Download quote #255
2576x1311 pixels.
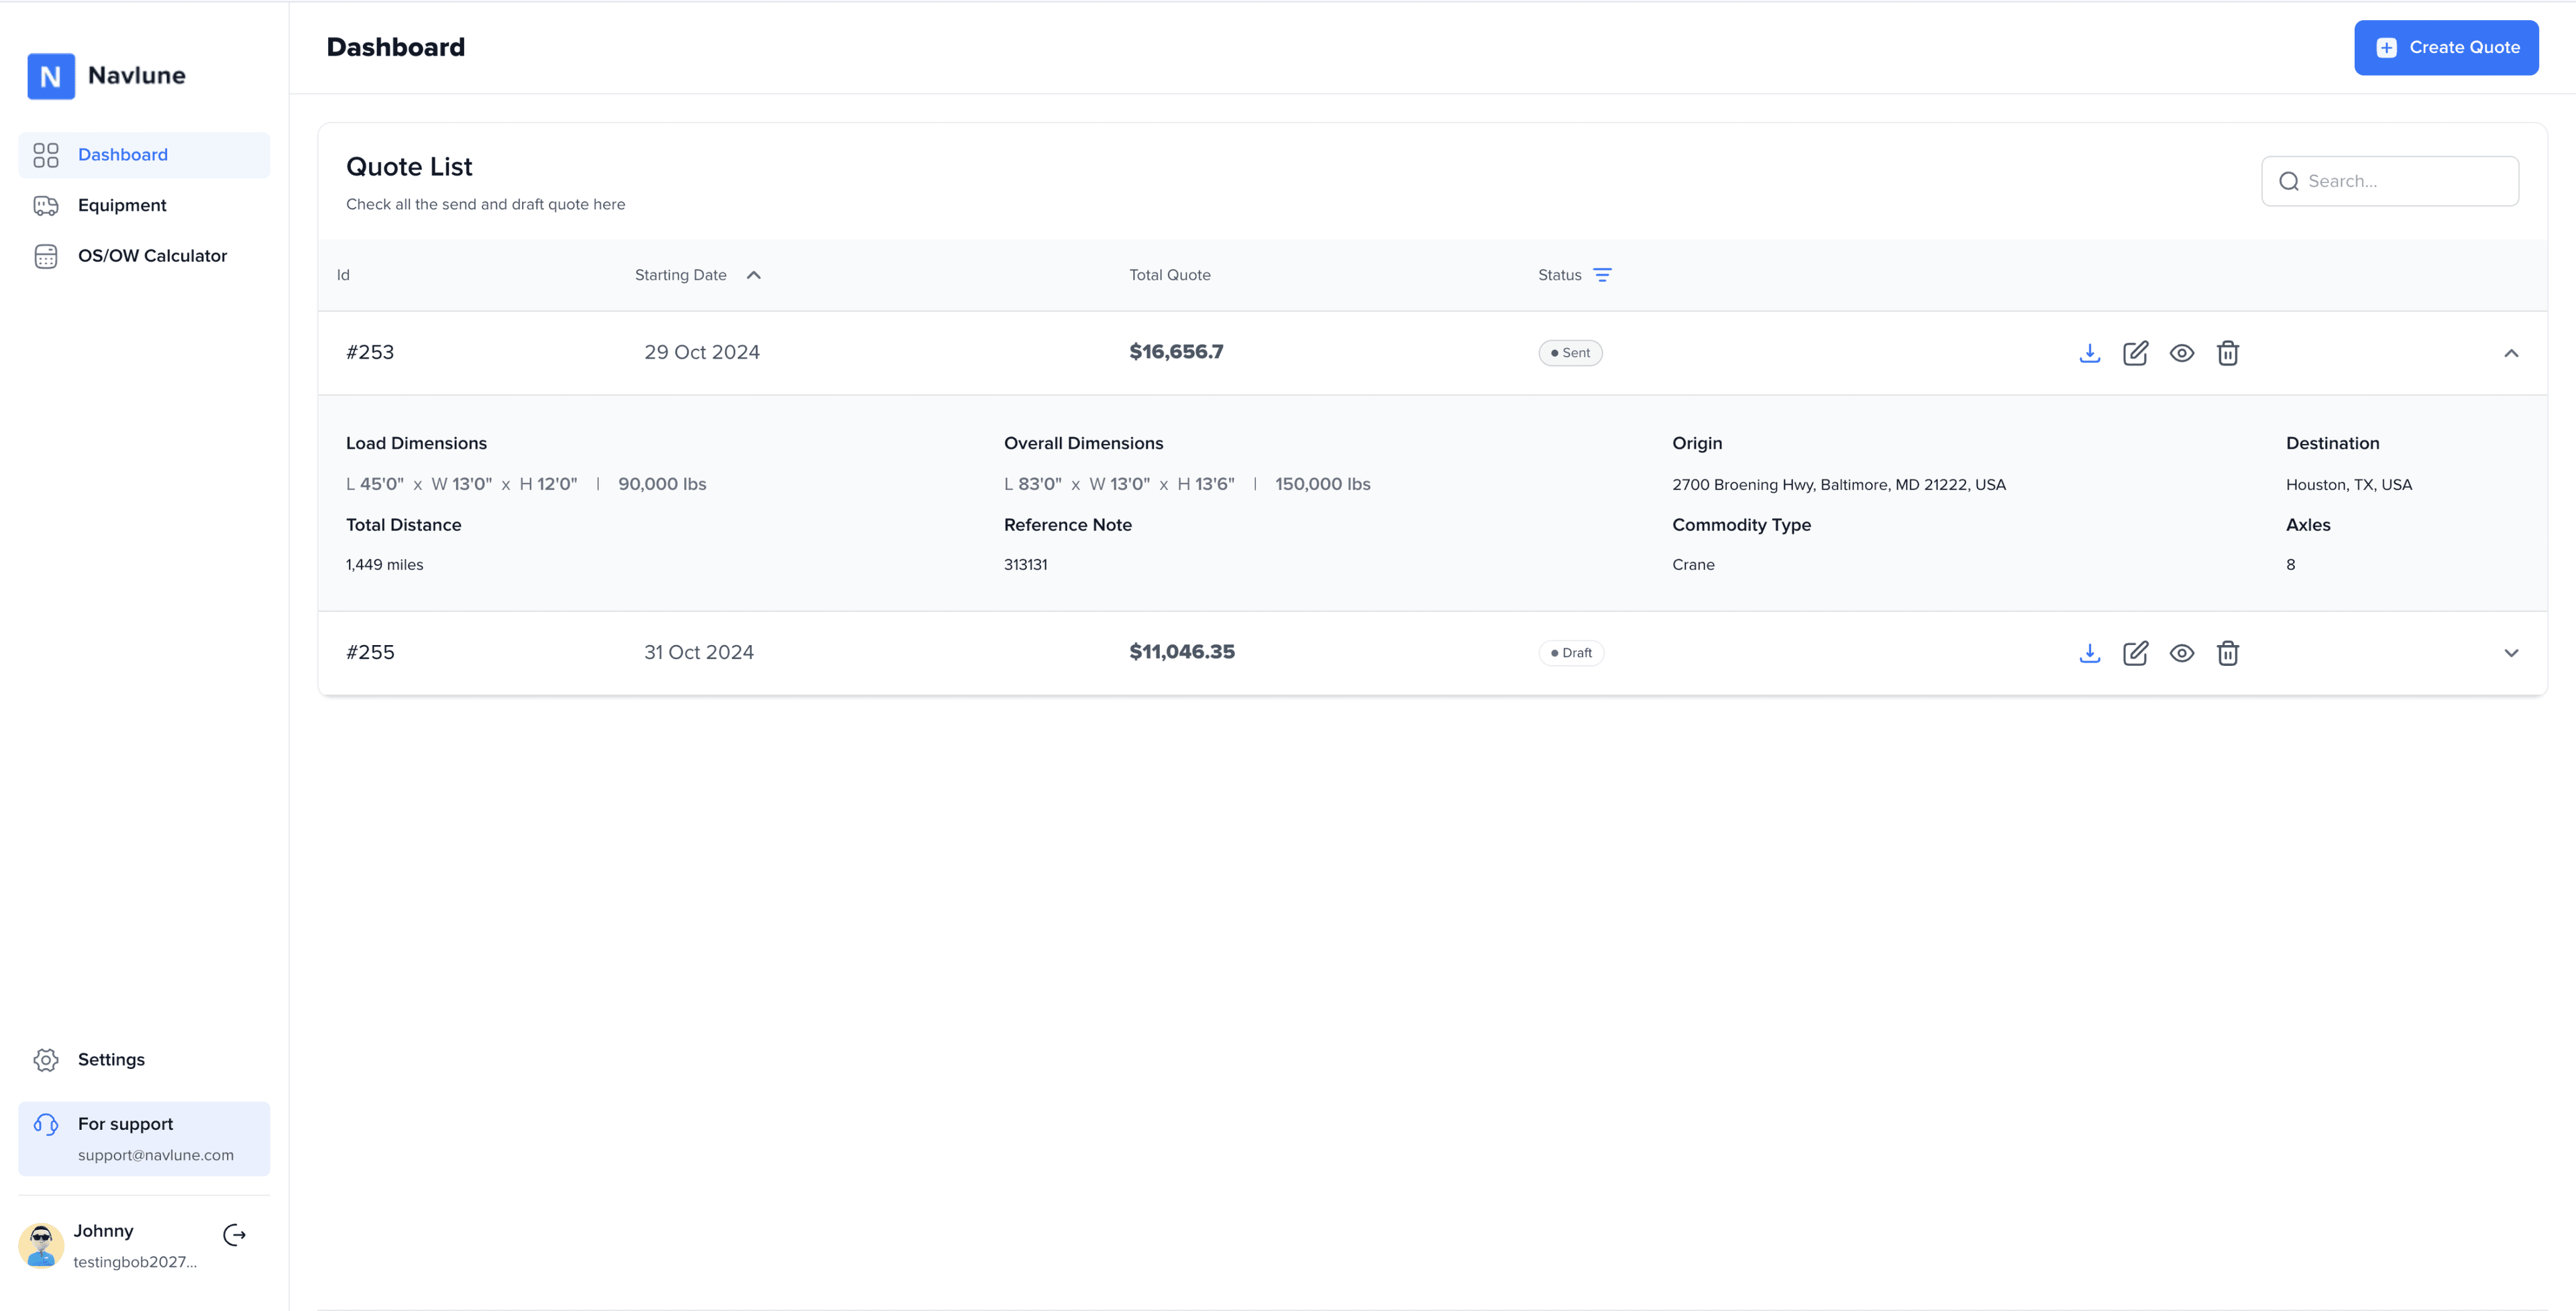(2090, 653)
